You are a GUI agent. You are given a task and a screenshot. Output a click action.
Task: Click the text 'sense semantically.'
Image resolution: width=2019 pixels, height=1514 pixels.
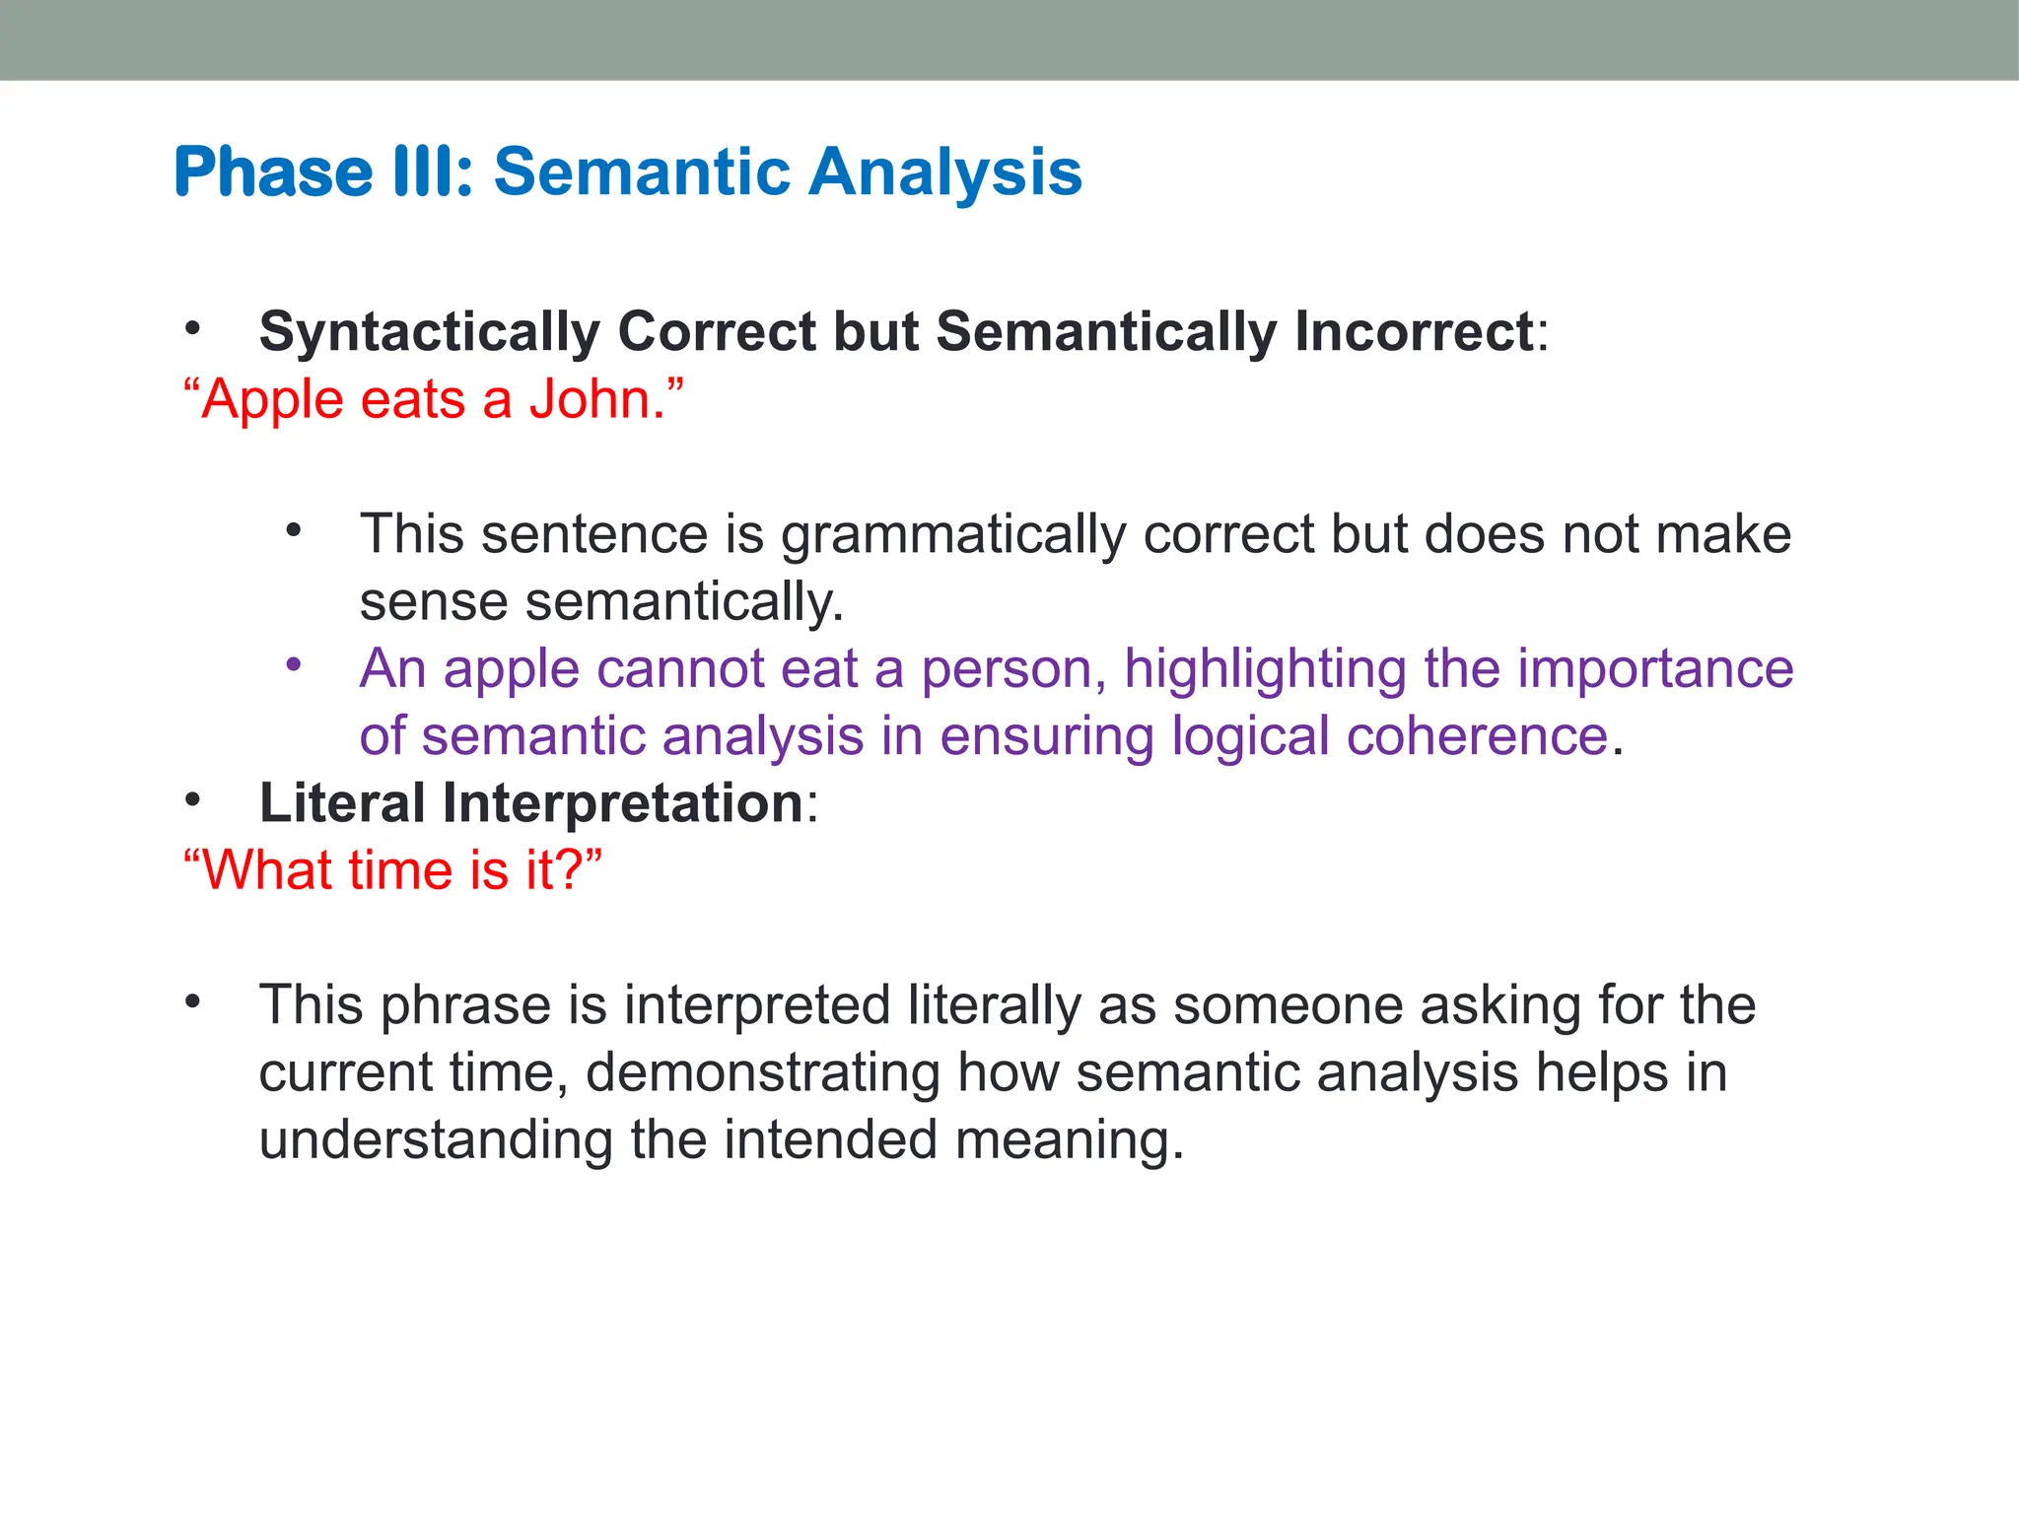click(601, 601)
